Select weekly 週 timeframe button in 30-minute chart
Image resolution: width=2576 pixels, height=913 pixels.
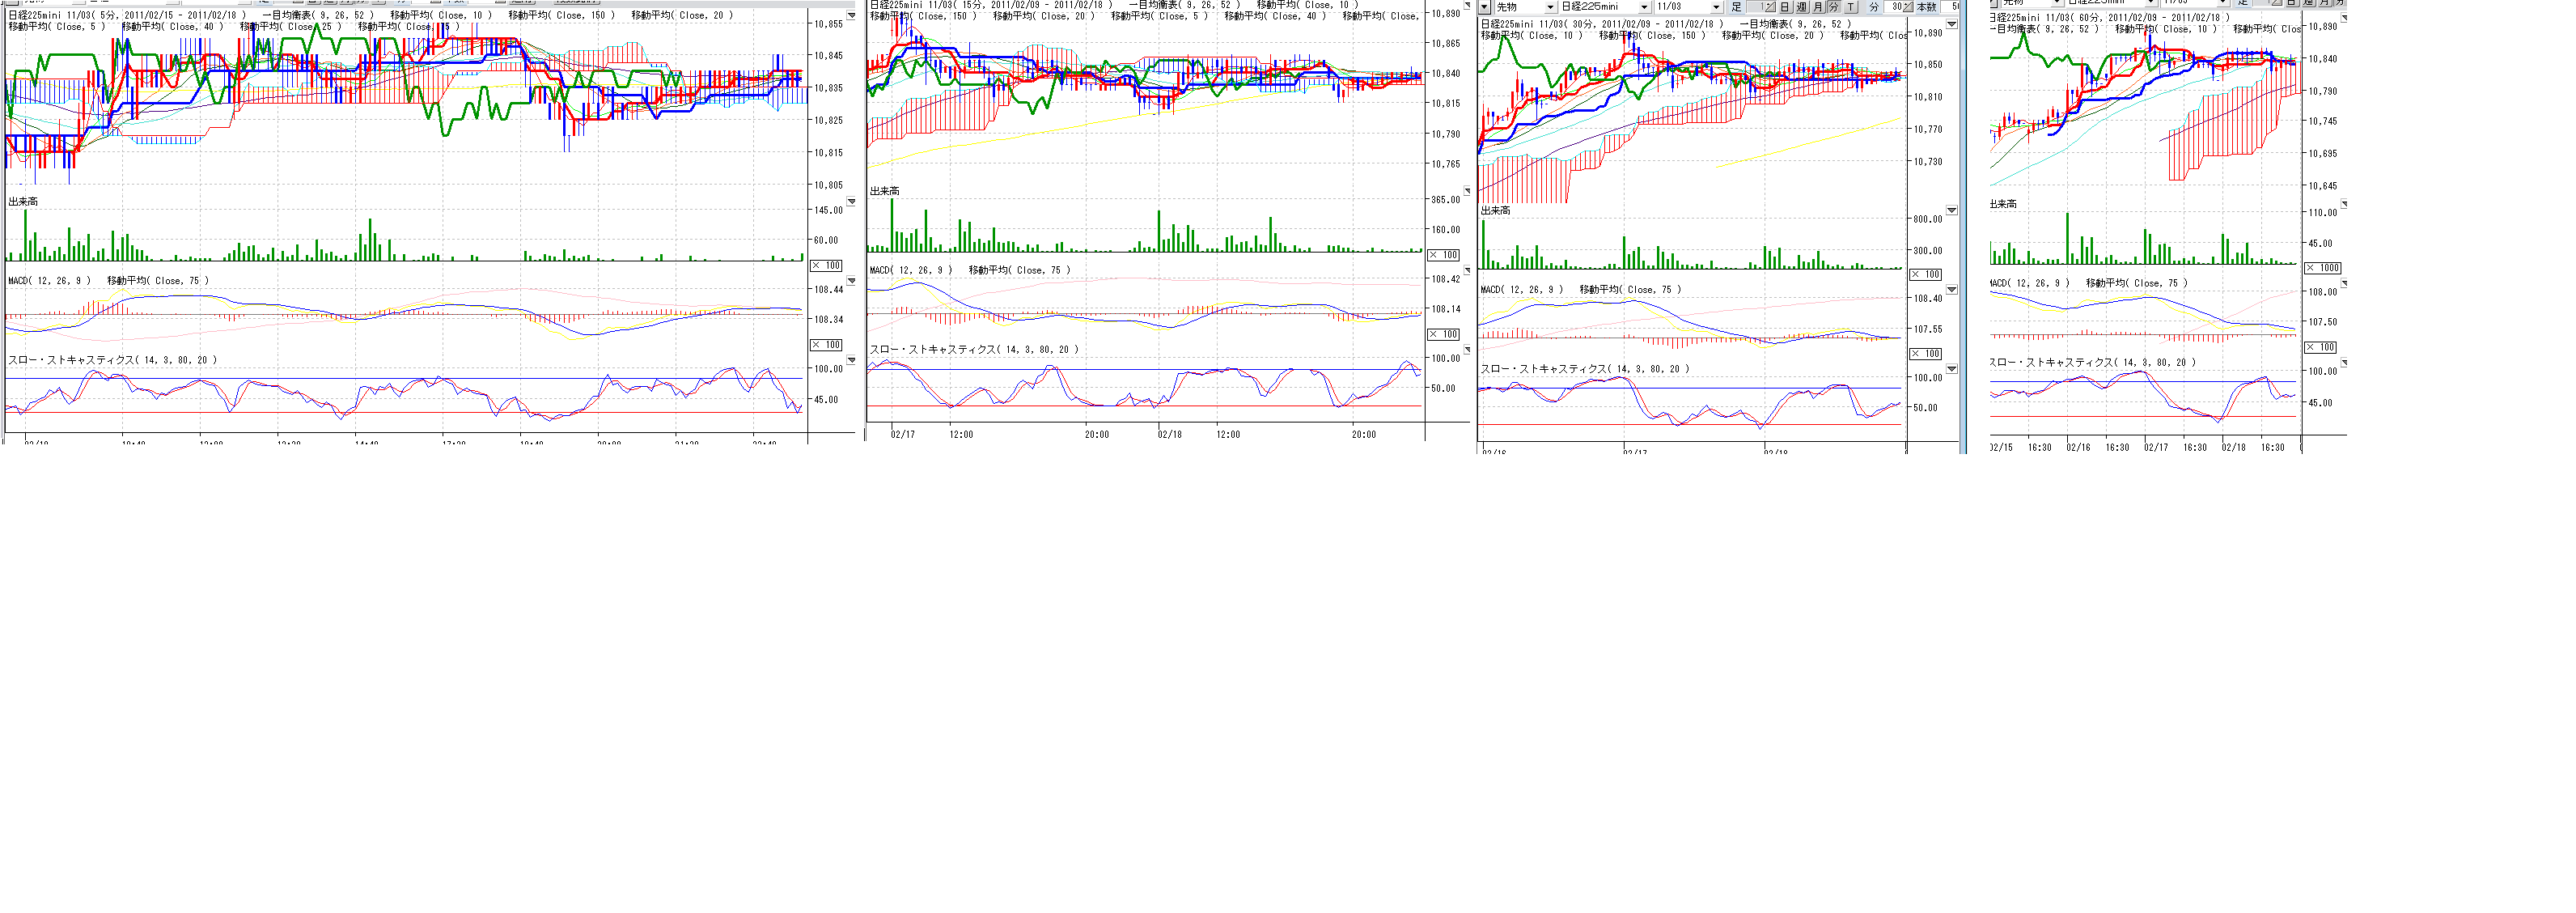tap(1802, 7)
